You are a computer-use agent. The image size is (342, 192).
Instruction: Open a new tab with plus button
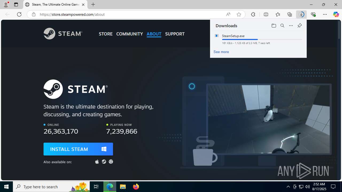93,5
